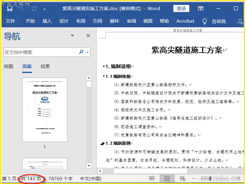The image size is (245, 184).
Task: Click 第 5 页 in status bar
Action: click(x=9, y=178)
